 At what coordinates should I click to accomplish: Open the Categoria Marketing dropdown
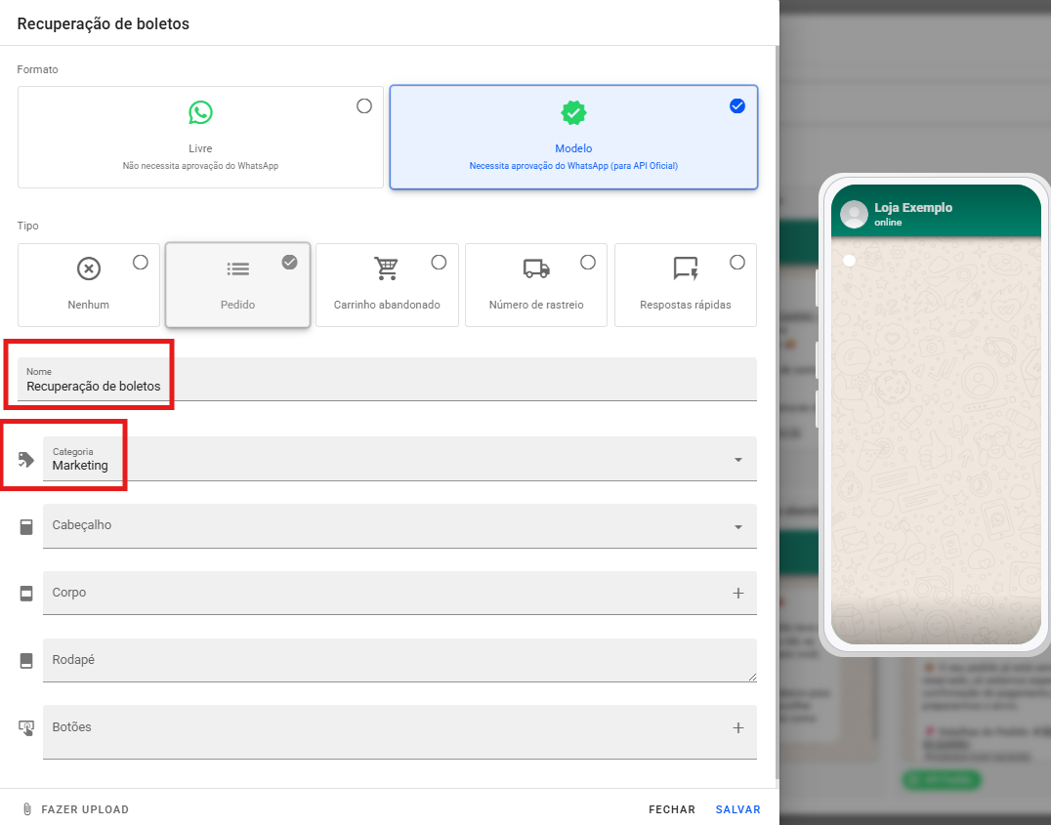[x=737, y=460]
